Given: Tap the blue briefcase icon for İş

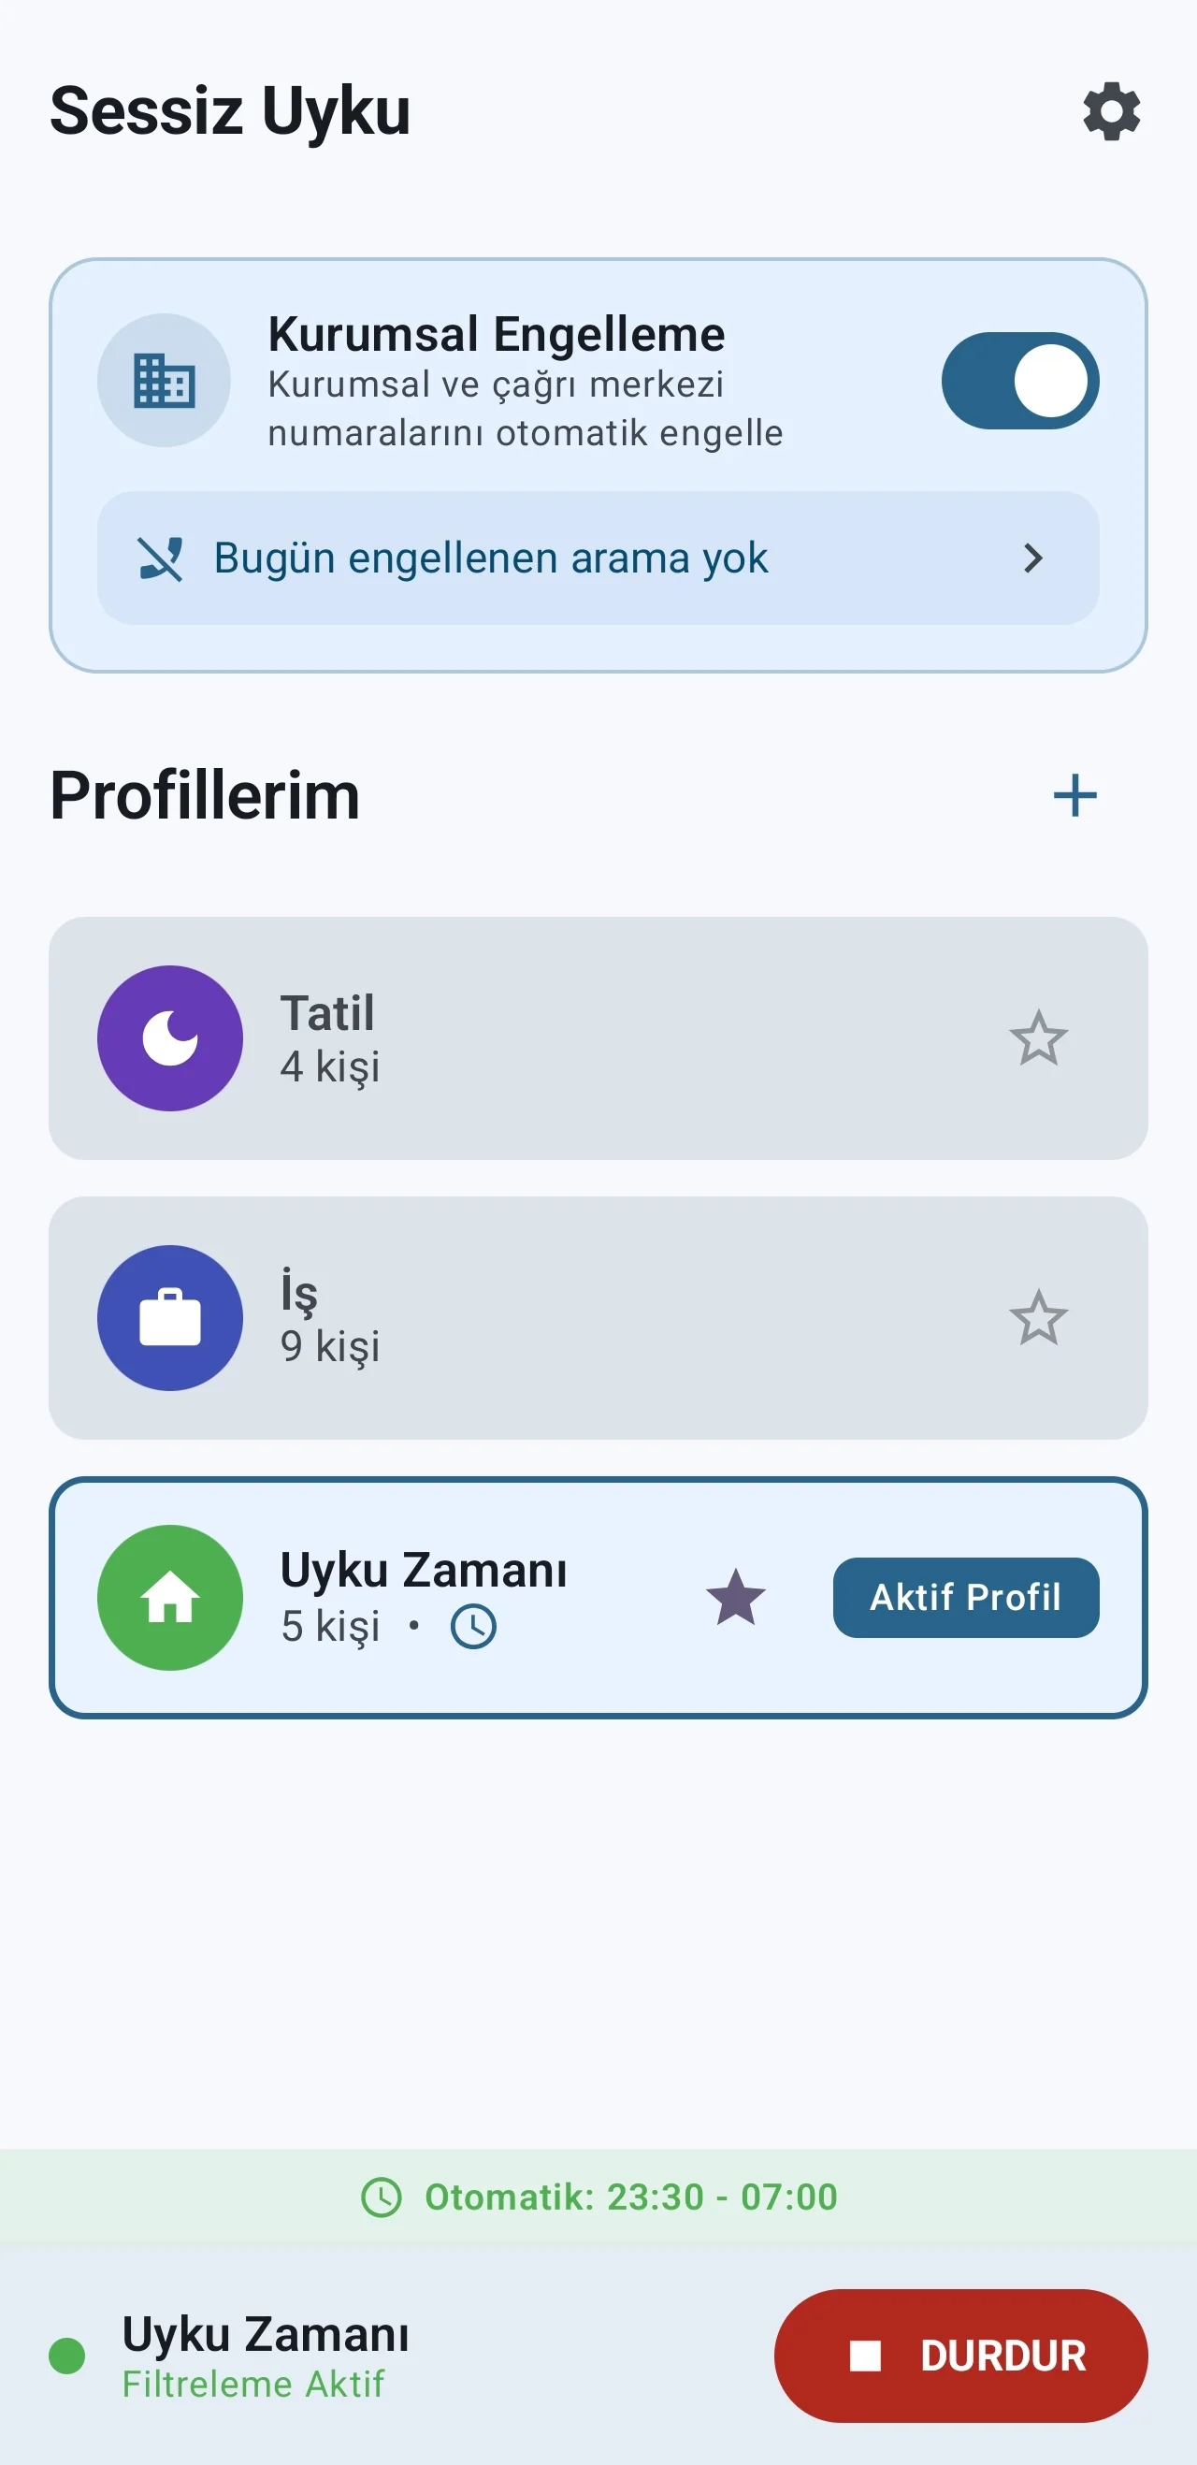Looking at the screenshot, I should point(170,1318).
